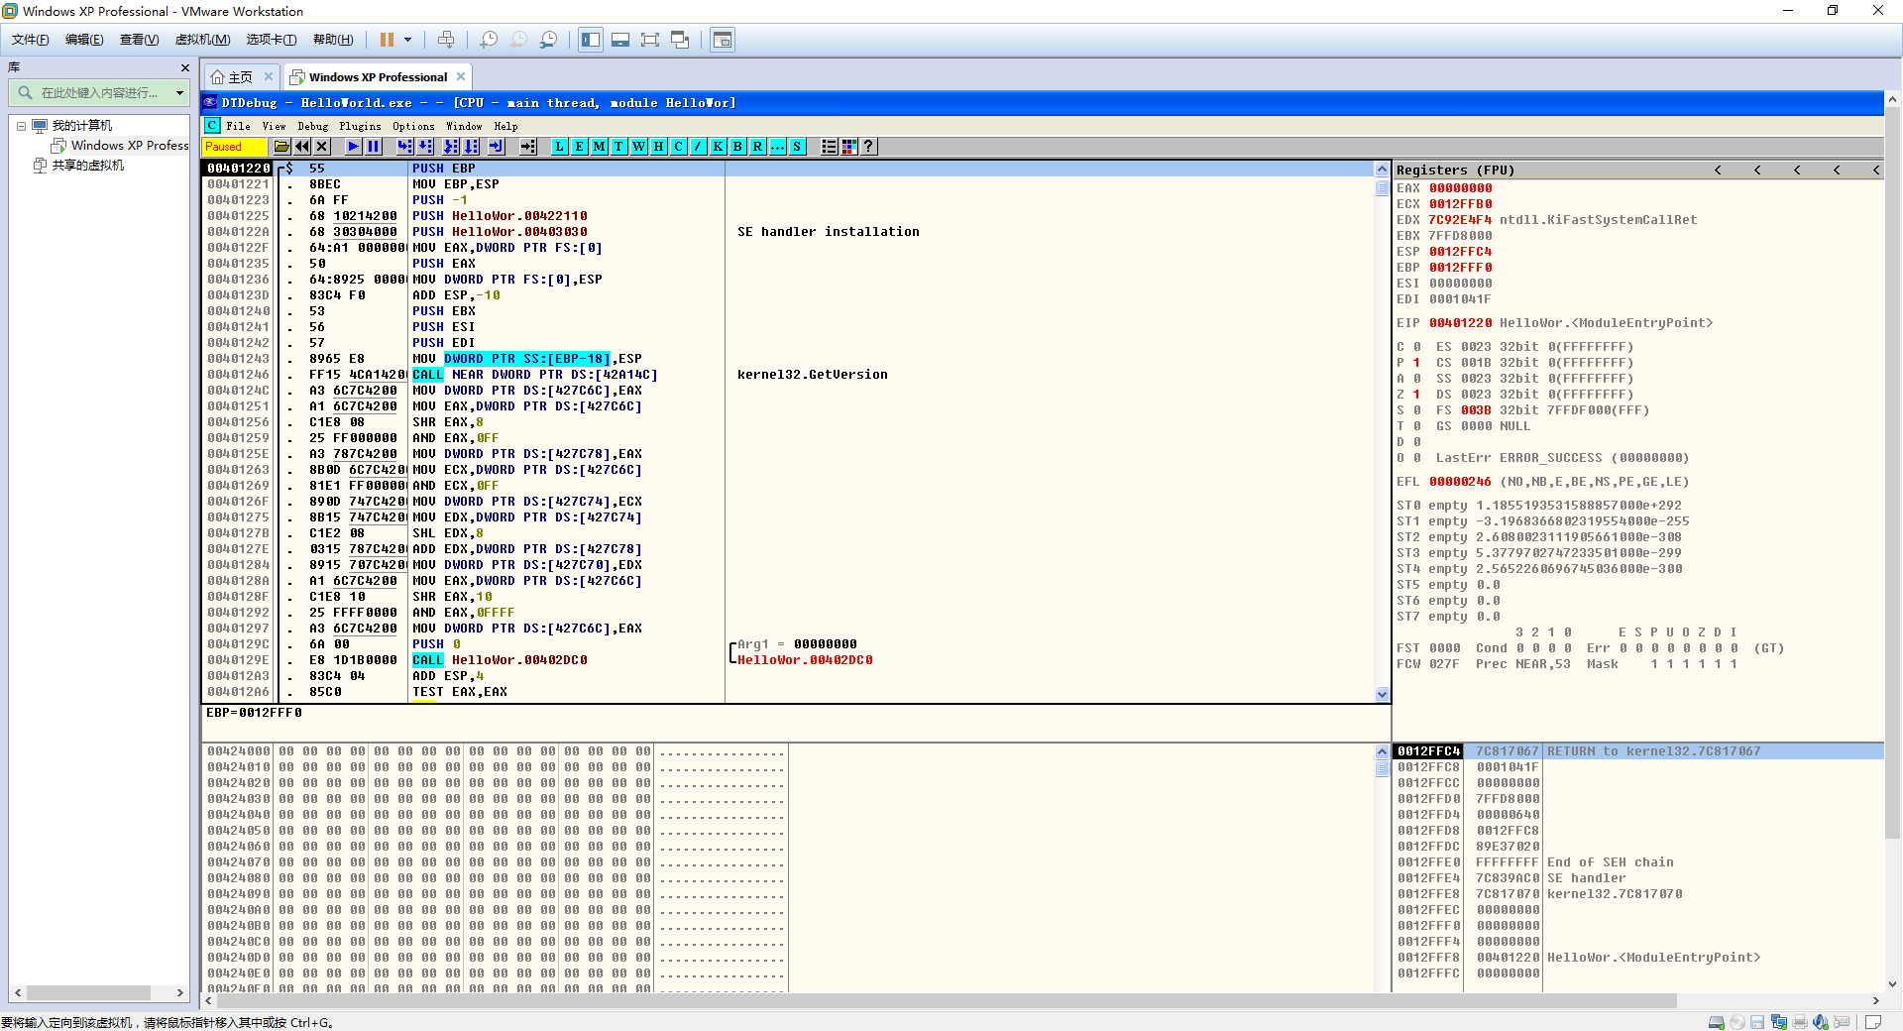Show References with R button
Image resolution: width=1903 pixels, height=1031 pixels.
758,147
